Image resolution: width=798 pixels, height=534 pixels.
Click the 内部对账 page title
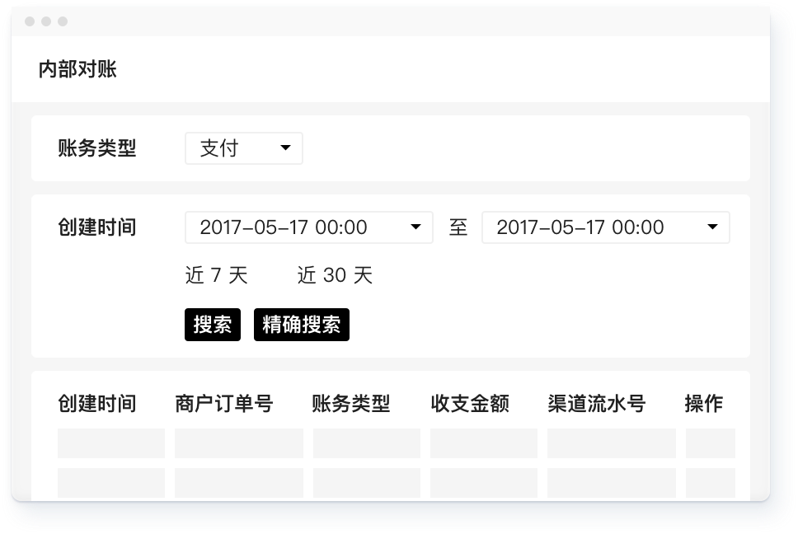[x=77, y=69]
